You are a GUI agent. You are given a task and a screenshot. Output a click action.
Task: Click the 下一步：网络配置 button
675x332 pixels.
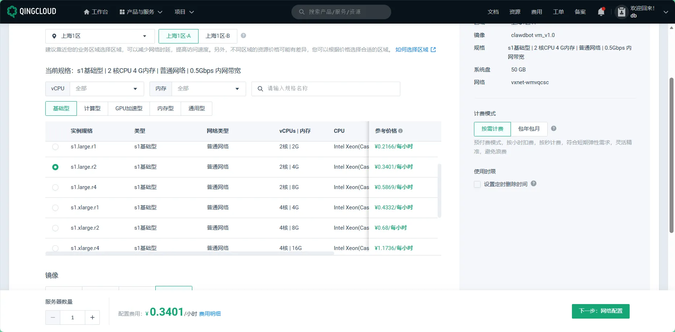pyautogui.click(x=600, y=311)
